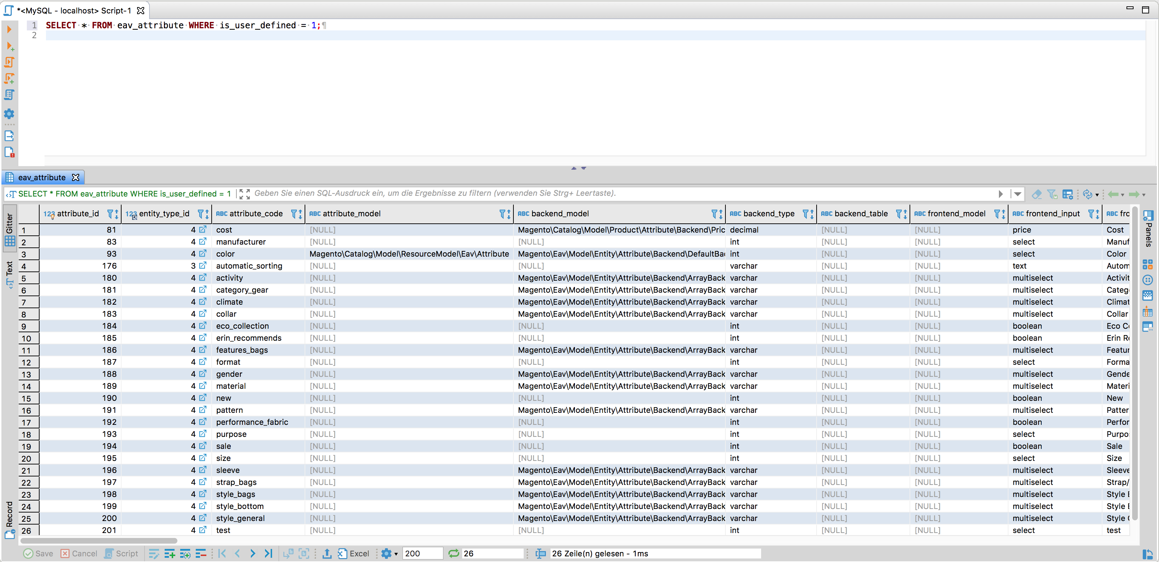Click add row icon in bottom toolbar
1159x562 pixels.
coord(170,554)
